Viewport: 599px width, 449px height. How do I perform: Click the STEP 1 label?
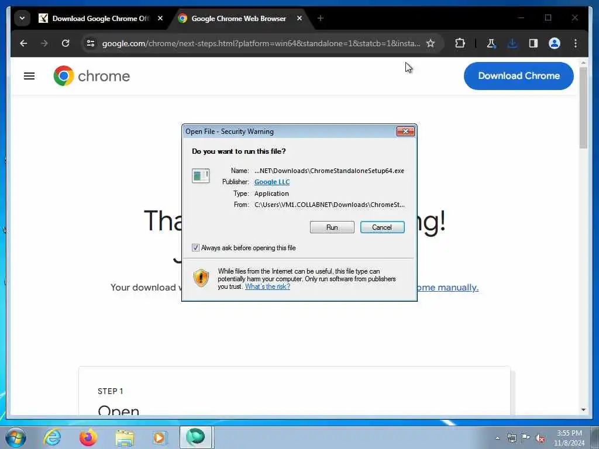click(x=111, y=391)
